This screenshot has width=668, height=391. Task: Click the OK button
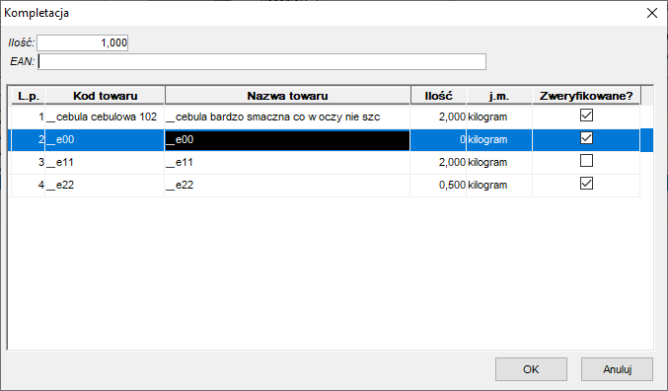(x=531, y=369)
